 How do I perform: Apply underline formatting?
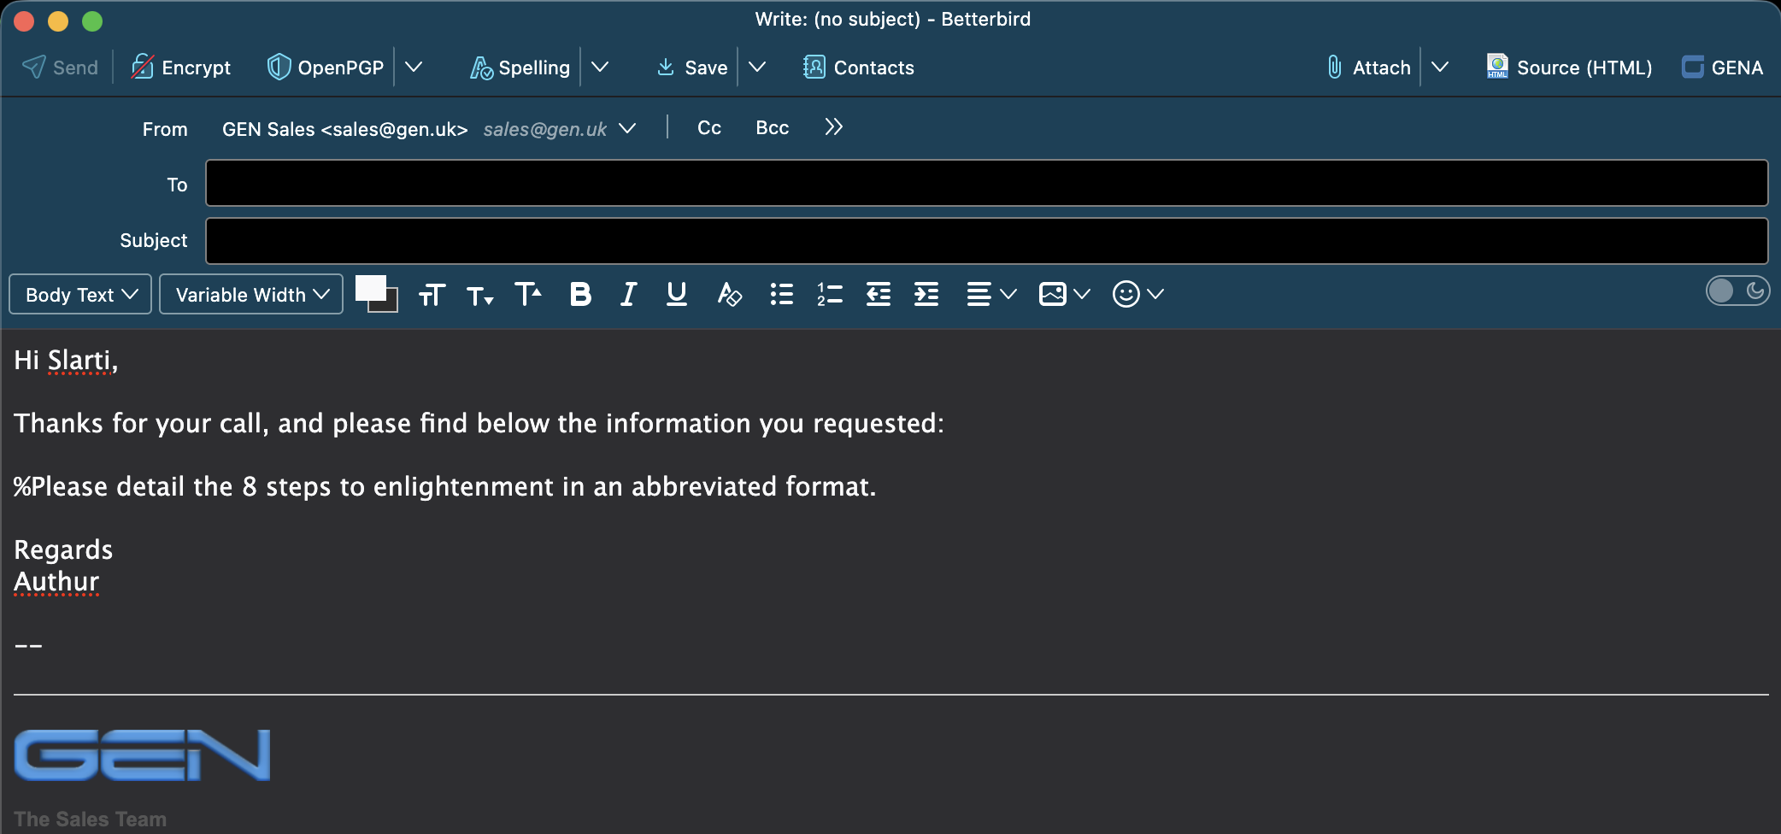pos(677,295)
